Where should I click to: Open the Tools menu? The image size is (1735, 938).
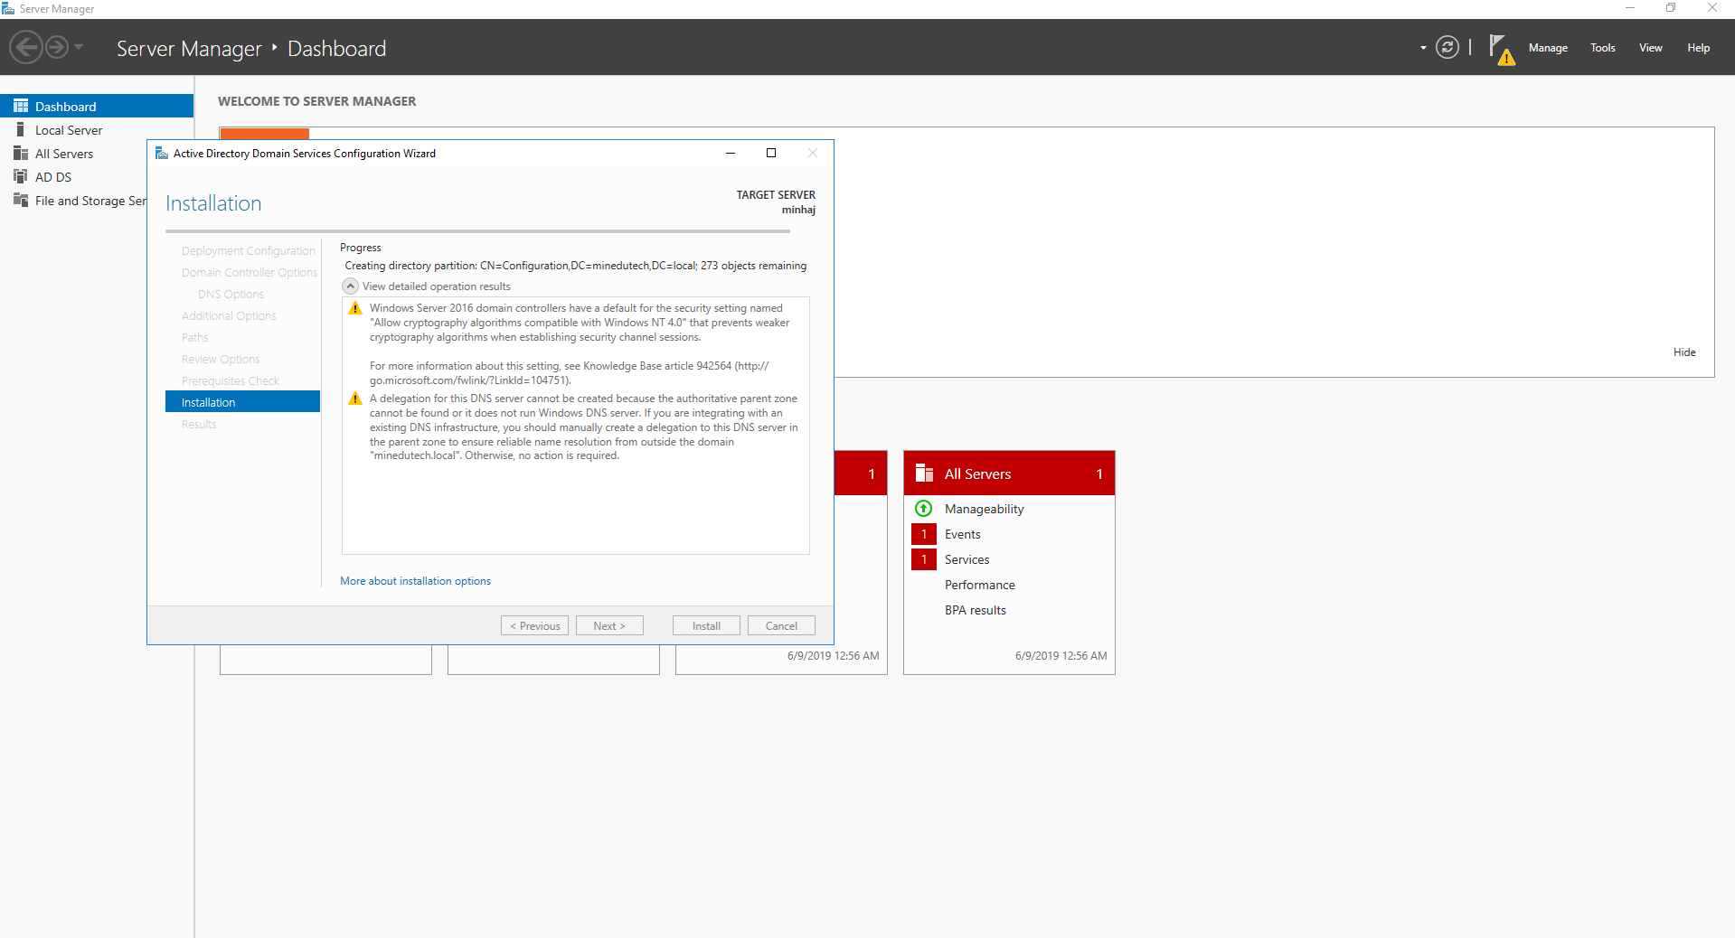[x=1602, y=48]
